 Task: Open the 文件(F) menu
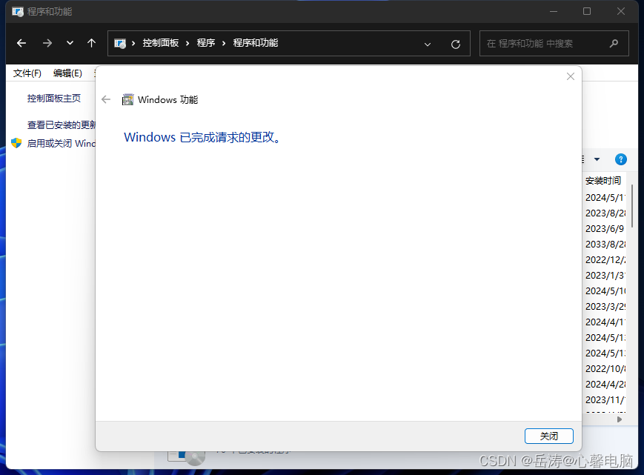point(27,73)
